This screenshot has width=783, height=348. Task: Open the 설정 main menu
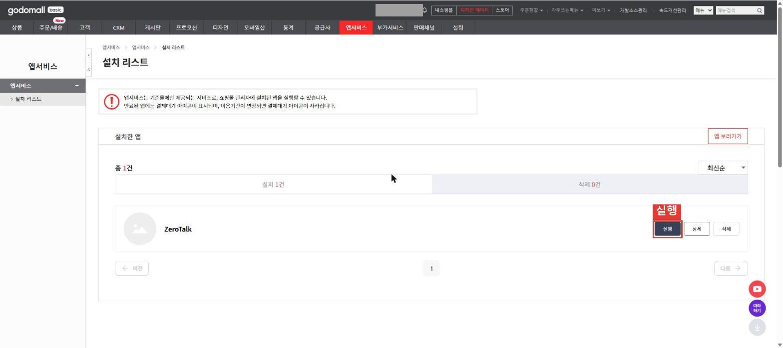(458, 28)
